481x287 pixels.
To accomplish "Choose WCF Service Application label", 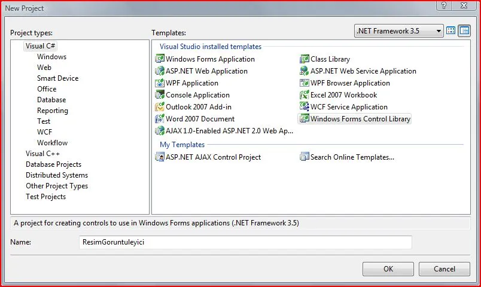I will coord(349,106).
